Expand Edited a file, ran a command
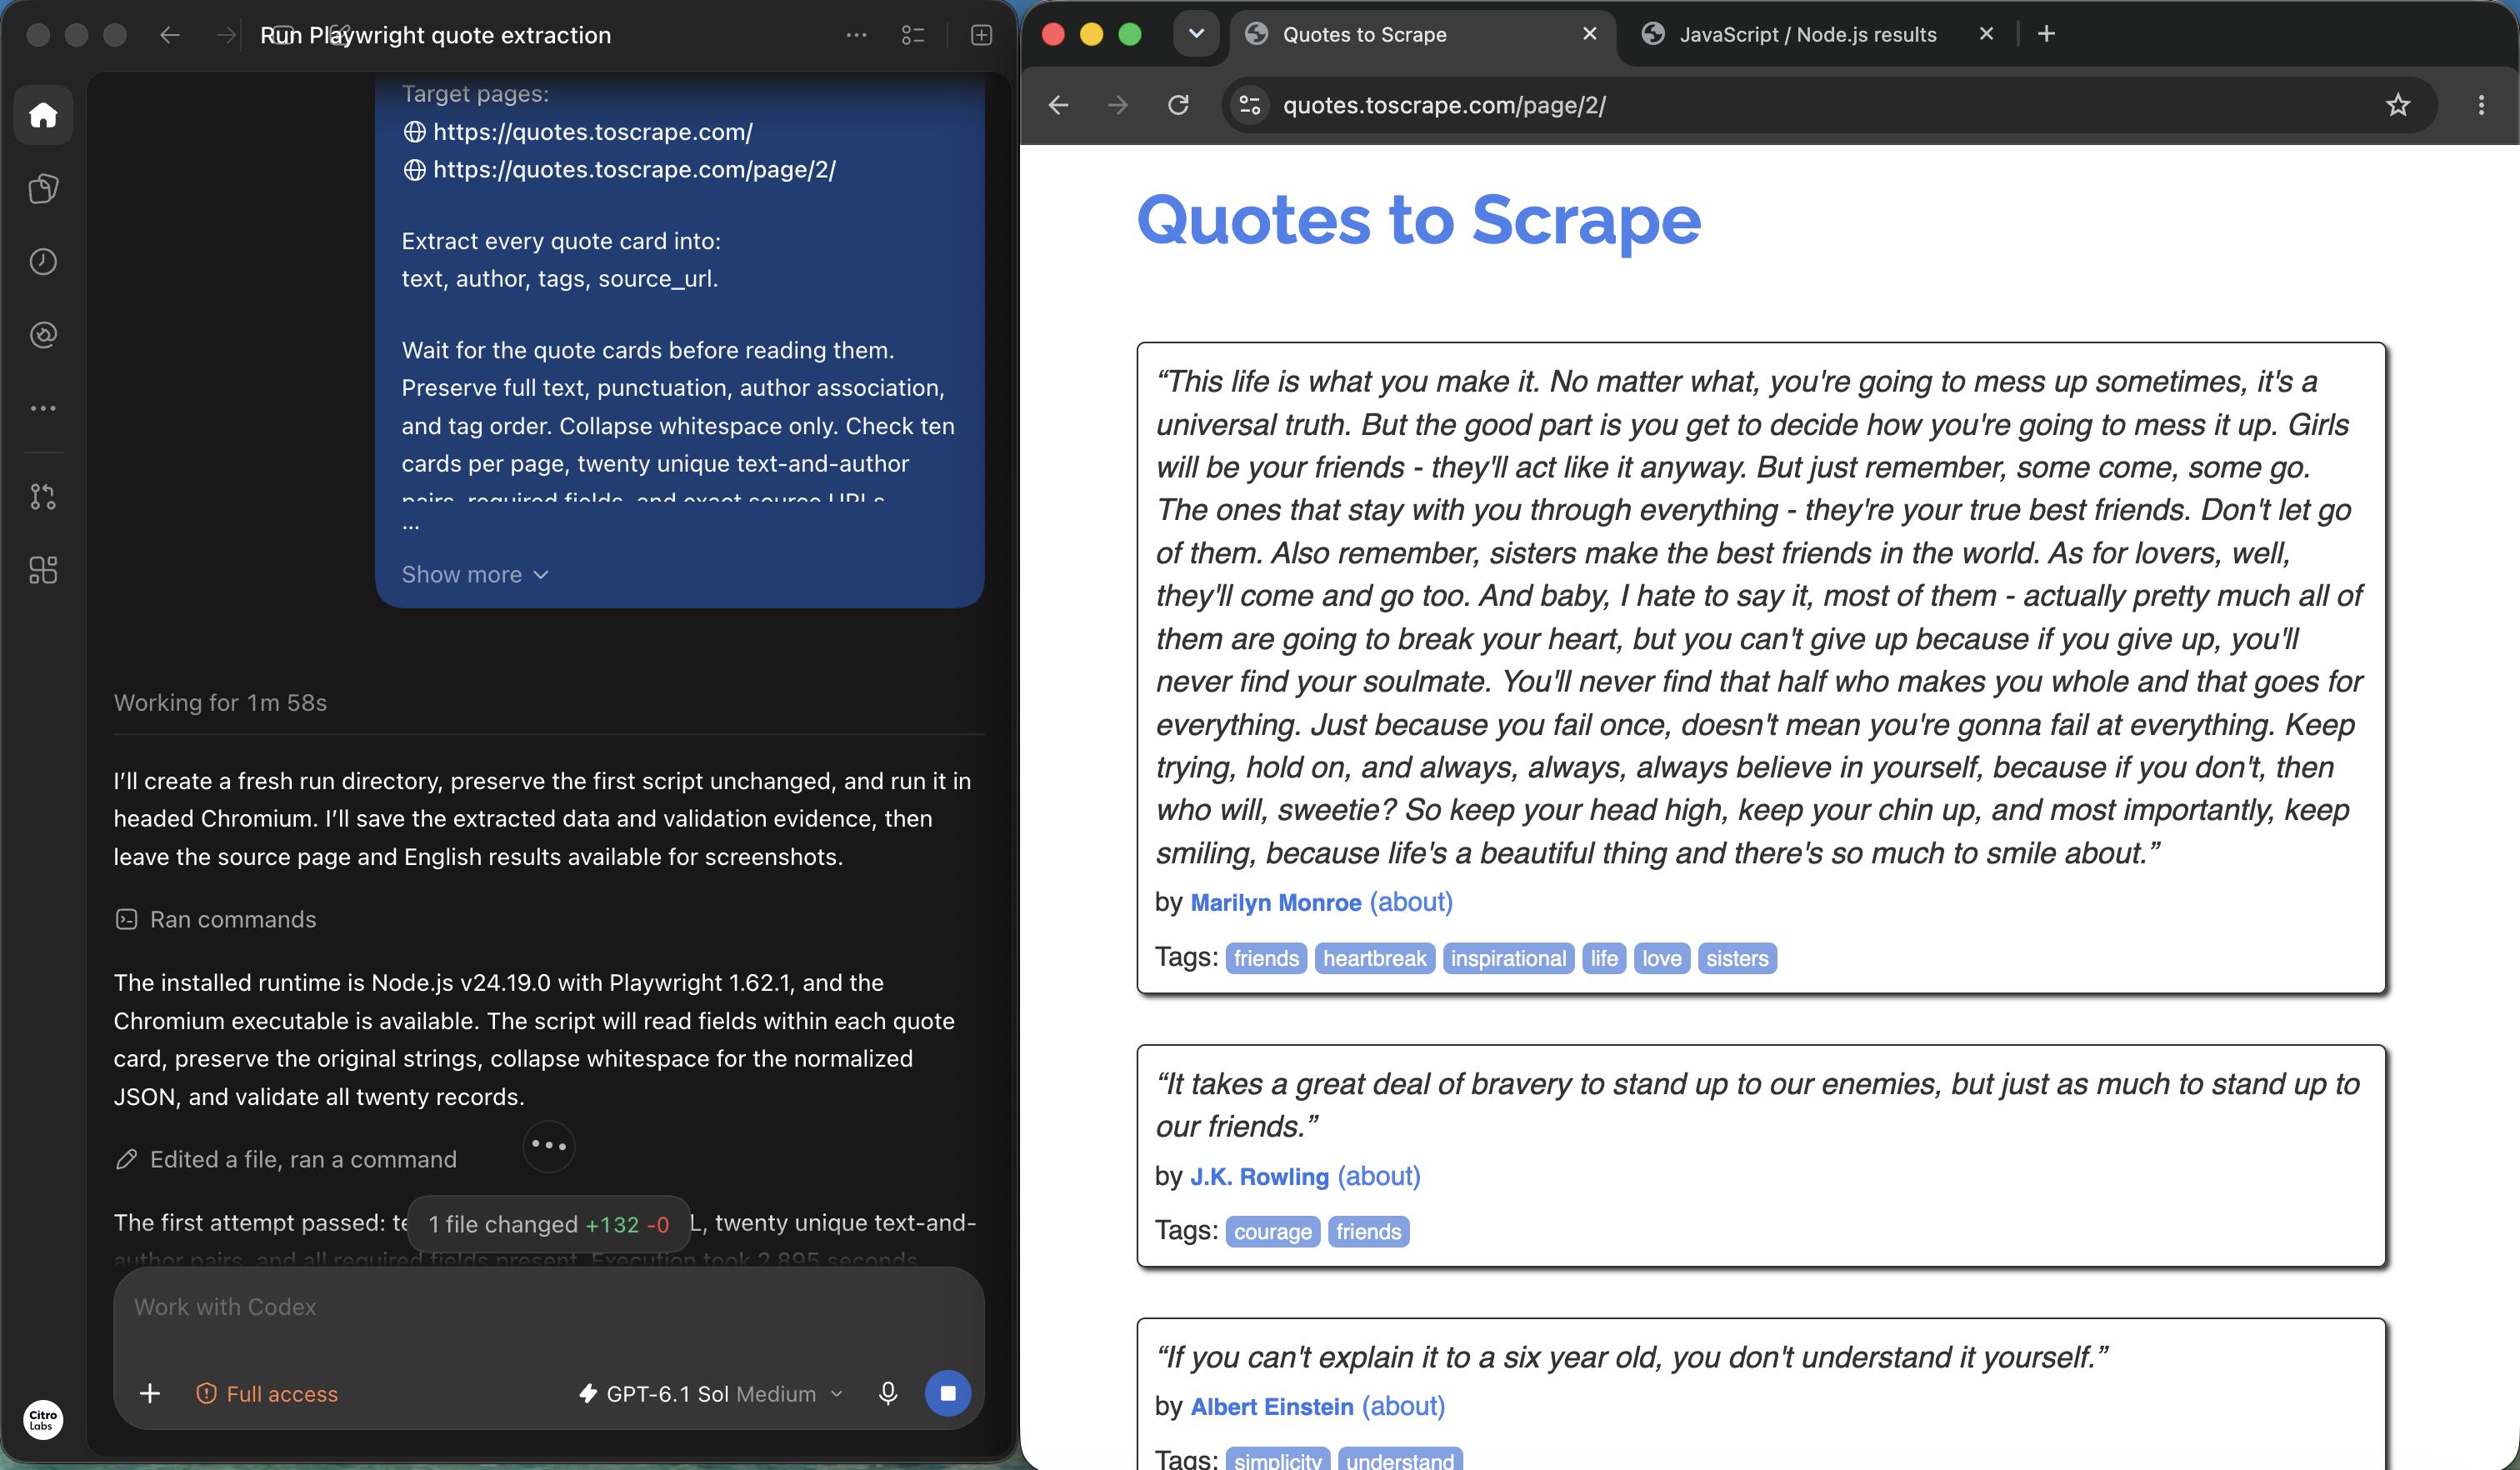The height and width of the screenshot is (1470, 2520). click(286, 1160)
